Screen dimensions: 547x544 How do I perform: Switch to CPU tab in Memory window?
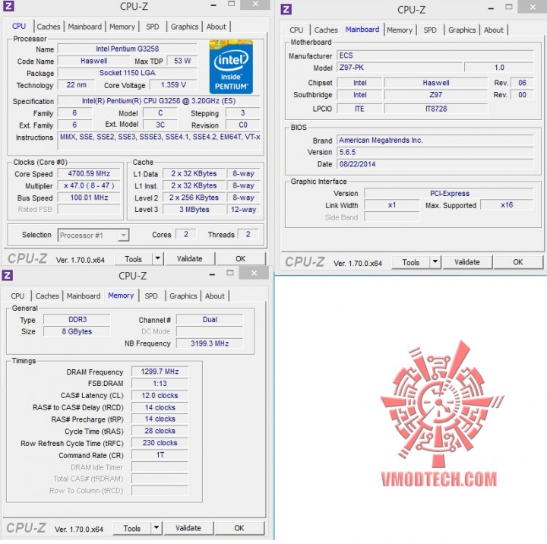pyautogui.click(x=17, y=296)
